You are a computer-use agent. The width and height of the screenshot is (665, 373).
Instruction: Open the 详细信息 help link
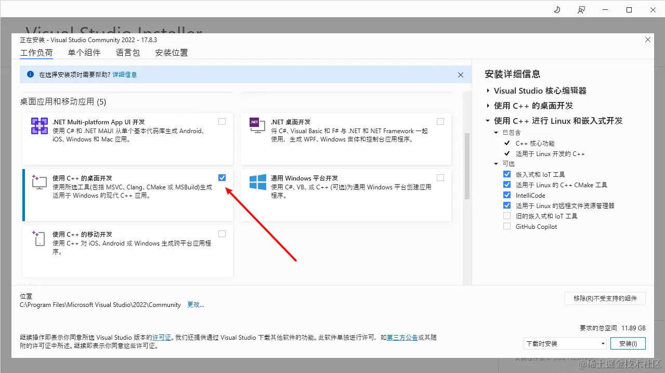tap(125, 75)
